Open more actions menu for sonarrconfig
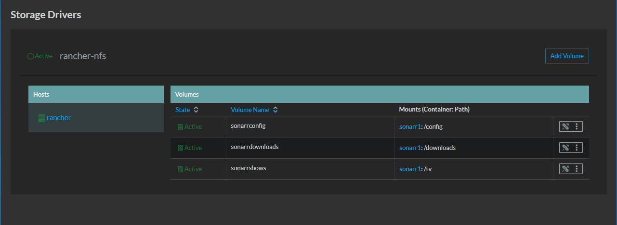617x225 pixels. point(577,127)
